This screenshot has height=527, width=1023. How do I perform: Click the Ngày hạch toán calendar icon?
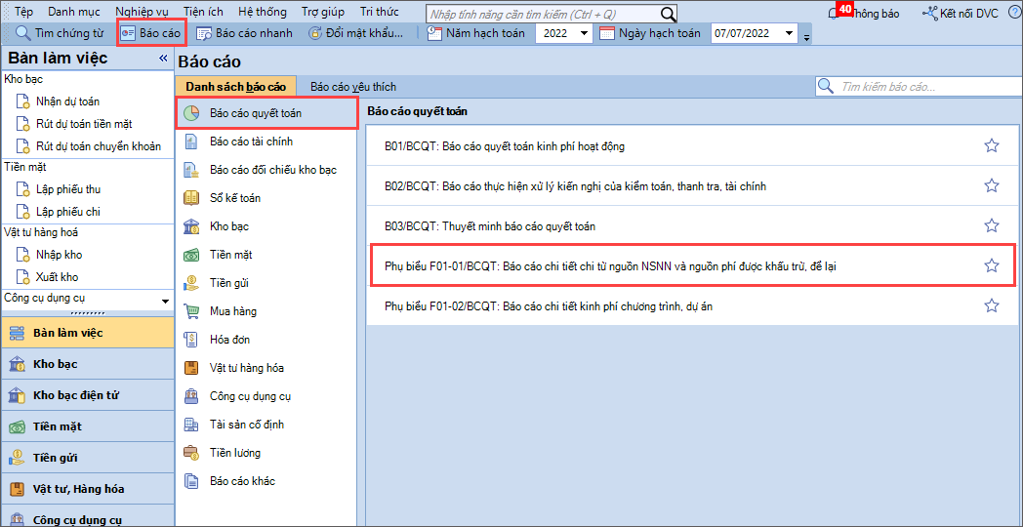click(607, 33)
